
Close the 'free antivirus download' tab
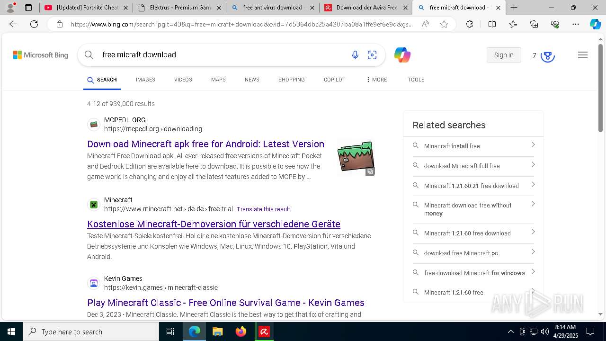(x=312, y=8)
